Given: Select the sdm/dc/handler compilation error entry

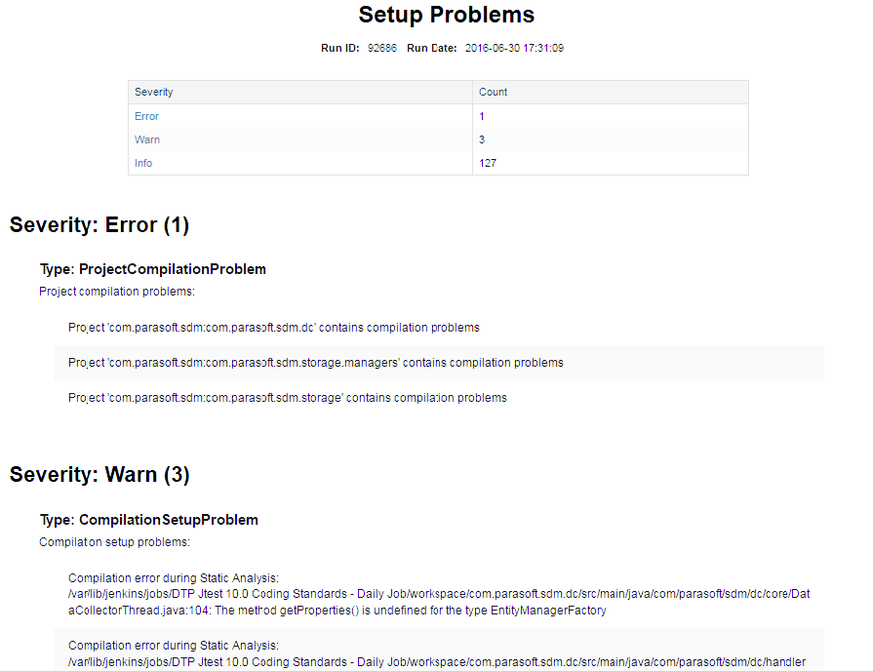Looking at the screenshot, I should 439,650.
